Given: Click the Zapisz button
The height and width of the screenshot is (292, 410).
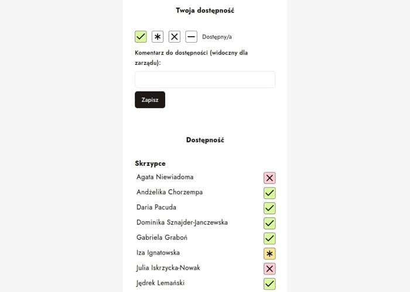Looking at the screenshot, I should pyautogui.click(x=150, y=100).
